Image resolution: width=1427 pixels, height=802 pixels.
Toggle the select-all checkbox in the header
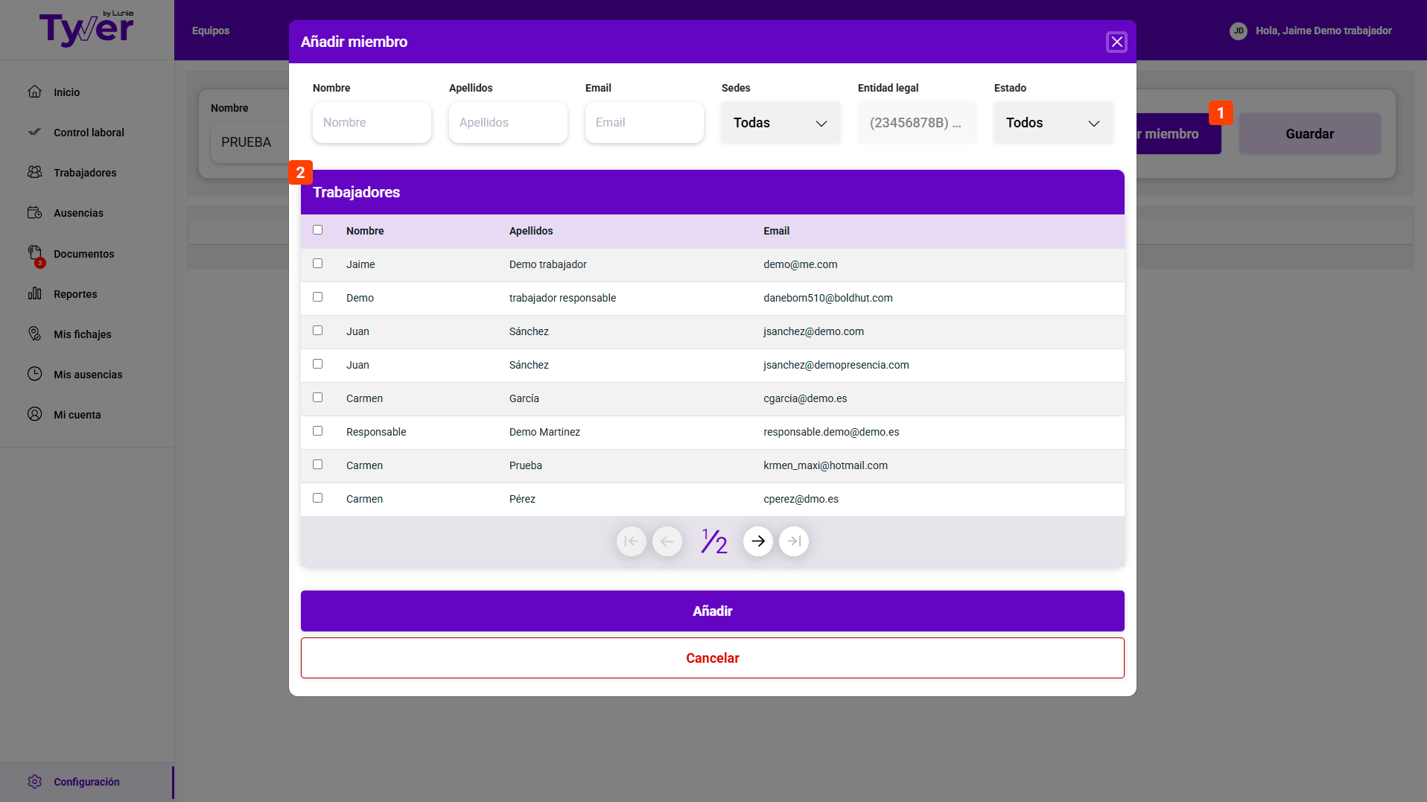click(x=318, y=230)
